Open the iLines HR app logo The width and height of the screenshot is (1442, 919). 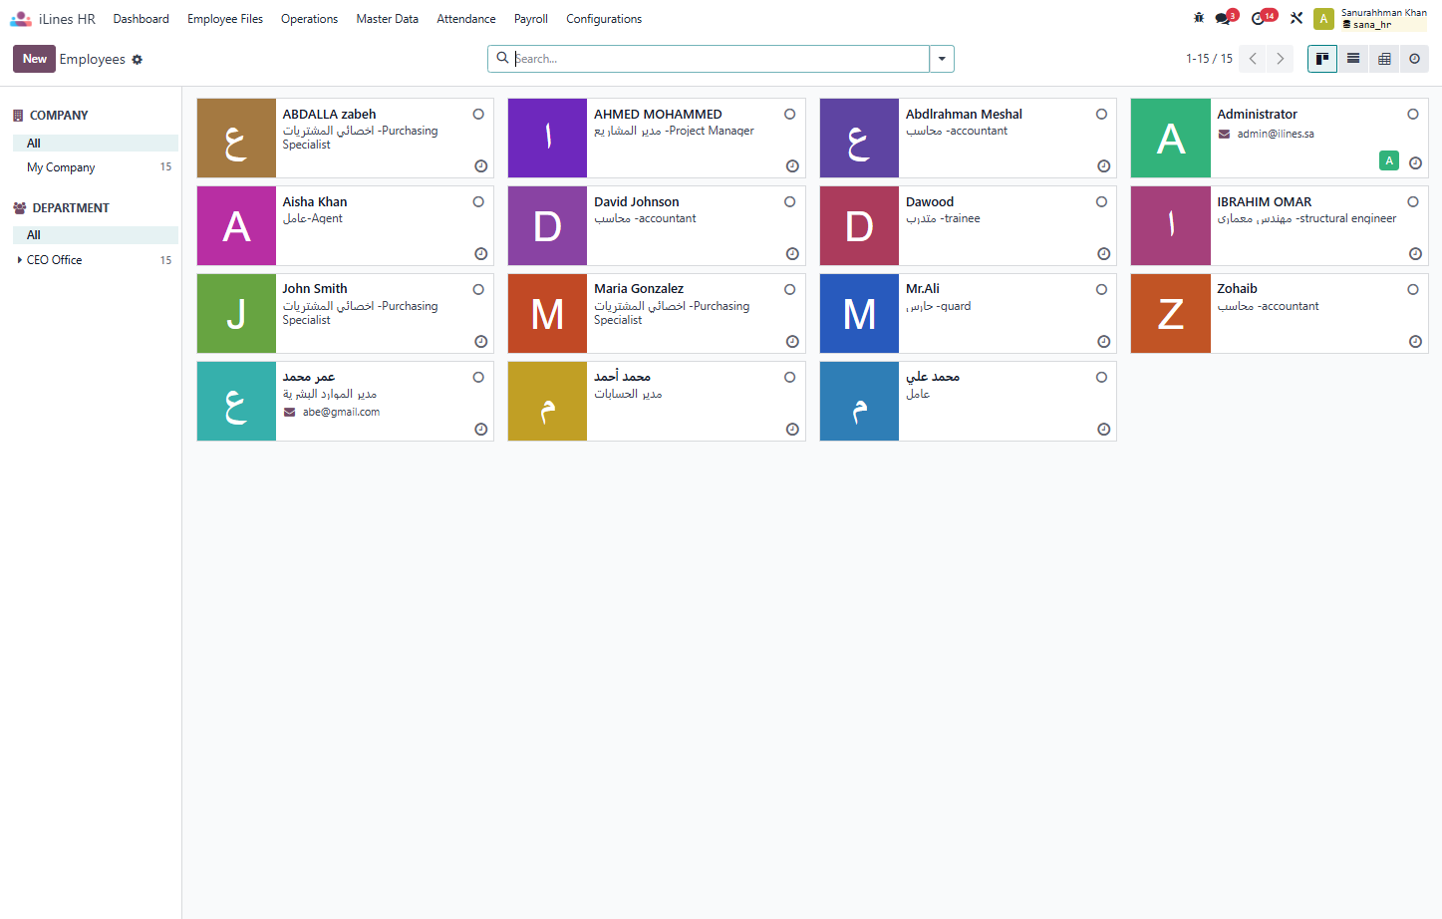21,18
